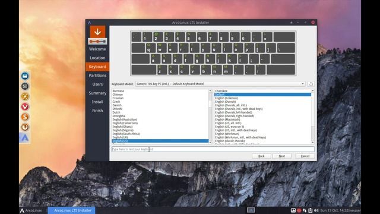Image resolution: width=380 pixels, height=214 pixels.
Task: Open the clipboard manager tray icon
Action: coord(310,210)
